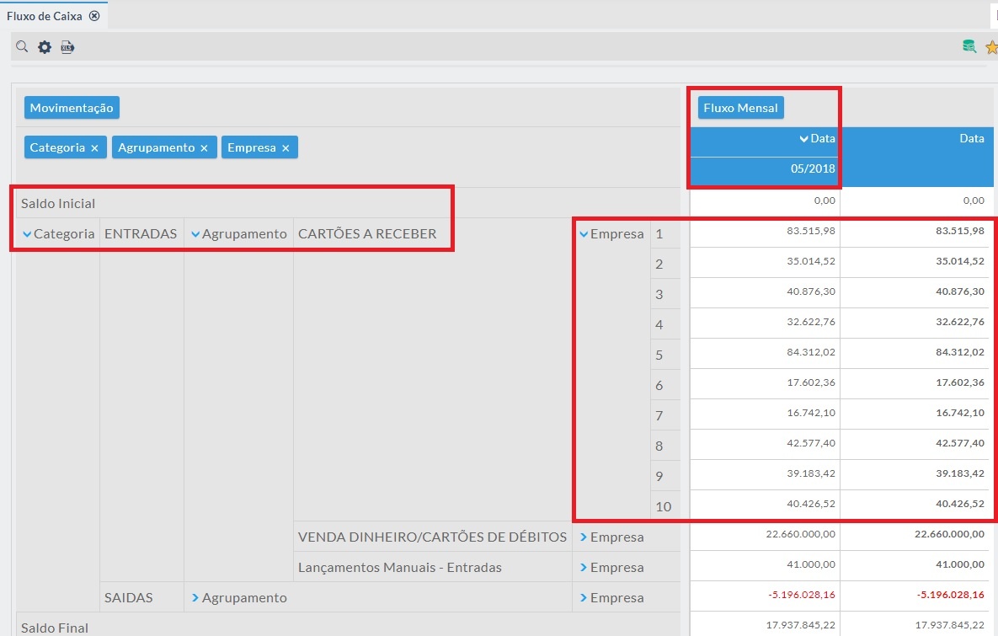
Task: Collapse the Agrupamento group under ENTRADAS
Action: click(x=195, y=234)
